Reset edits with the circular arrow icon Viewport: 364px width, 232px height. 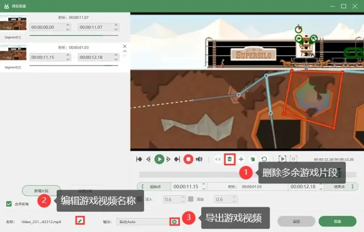[264, 159]
